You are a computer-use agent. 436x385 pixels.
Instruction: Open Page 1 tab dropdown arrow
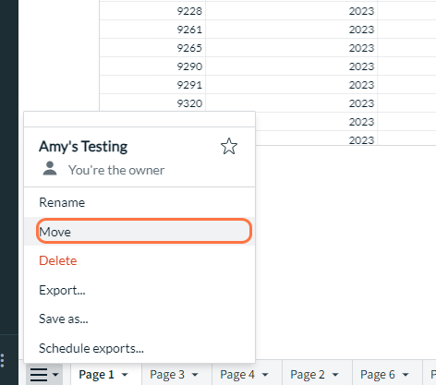(125, 375)
